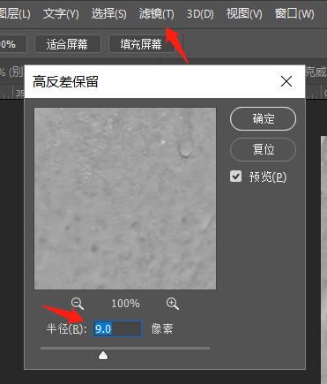
Task: Click the 填充屏幕 fill screen button
Action: coord(141,44)
